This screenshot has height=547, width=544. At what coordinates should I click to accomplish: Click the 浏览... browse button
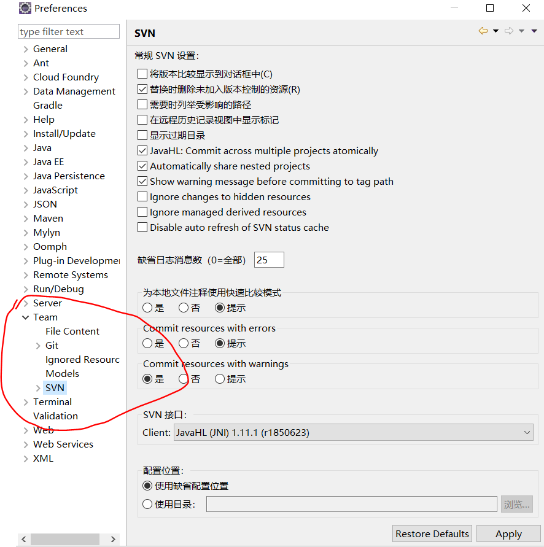pyautogui.click(x=517, y=504)
